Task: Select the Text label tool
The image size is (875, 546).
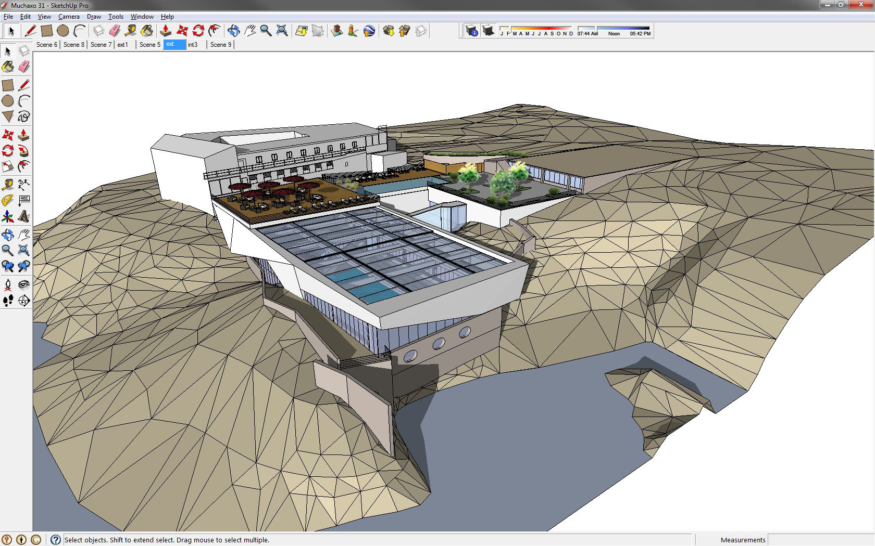Action: tap(24, 200)
